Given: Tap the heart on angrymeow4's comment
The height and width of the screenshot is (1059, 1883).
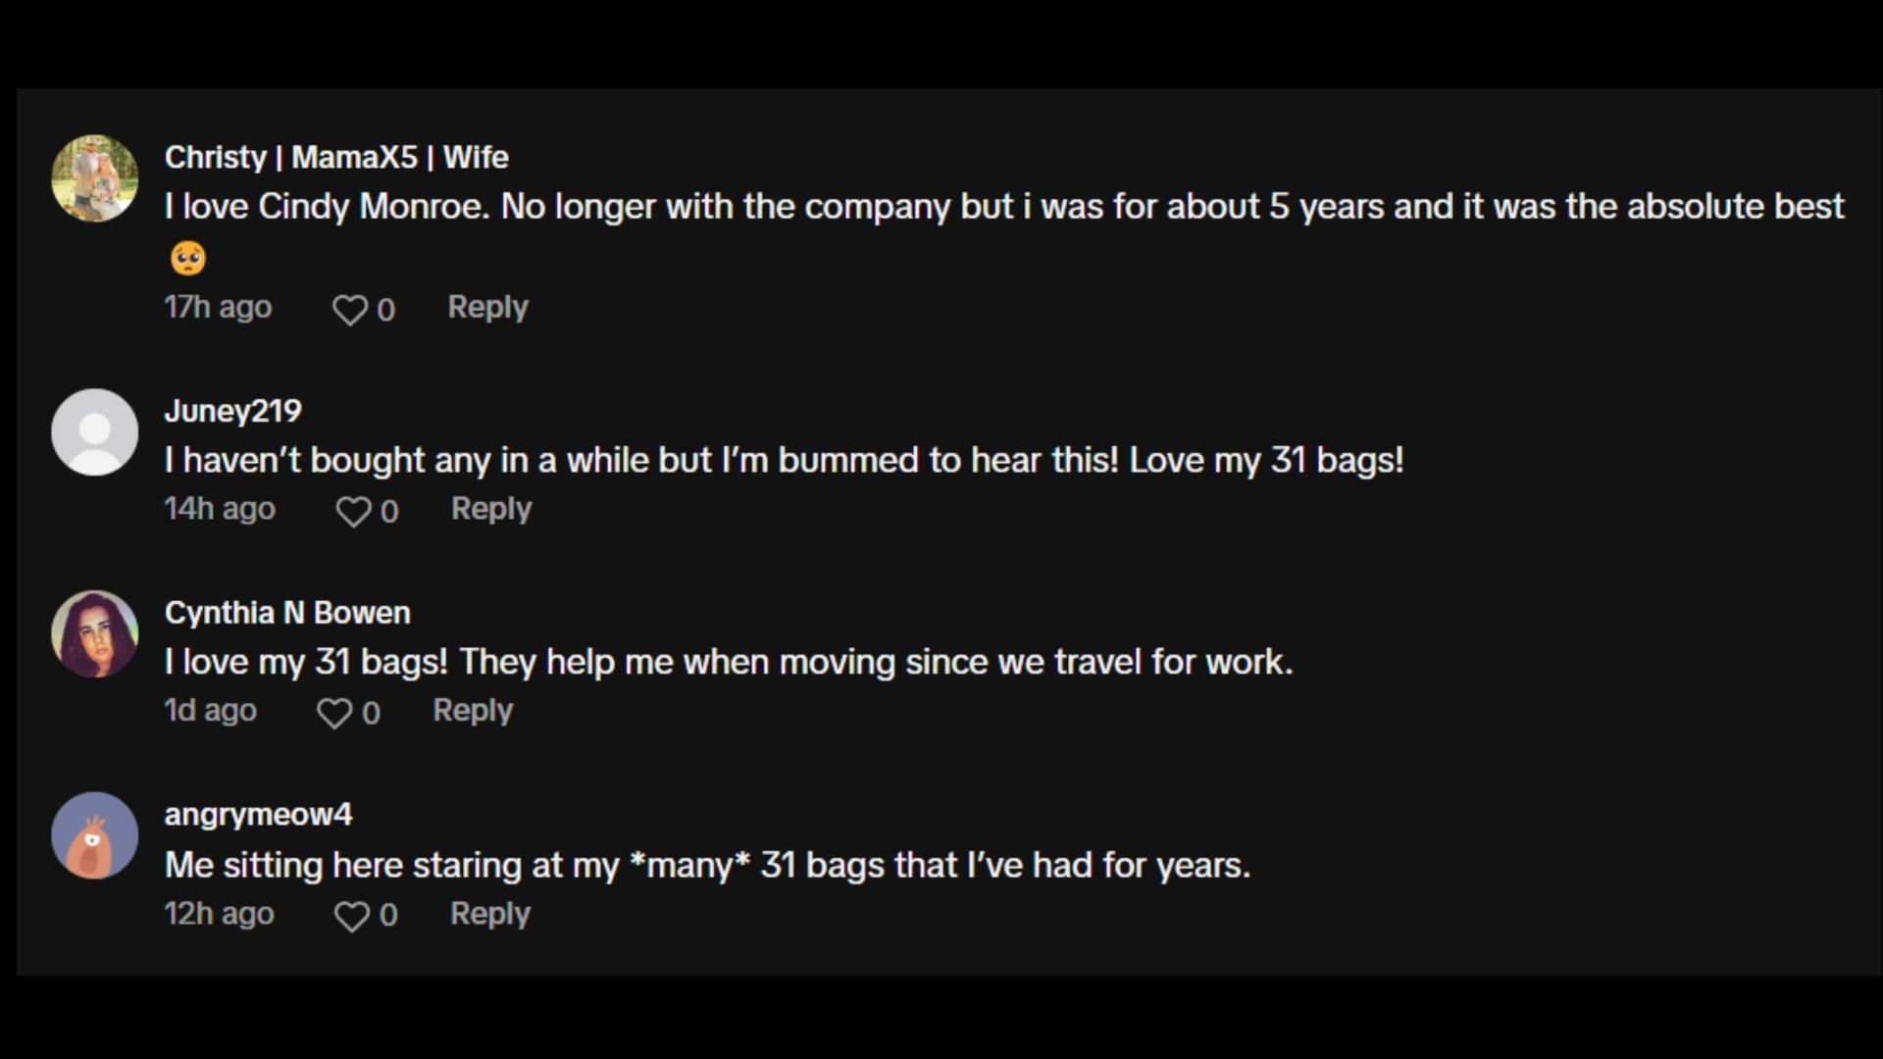Looking at the screenshot, I should tap(351, 916).
